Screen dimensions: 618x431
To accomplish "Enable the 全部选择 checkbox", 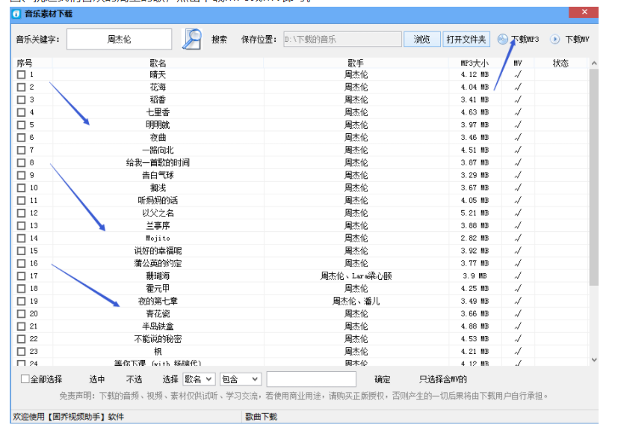I will 25,379.
